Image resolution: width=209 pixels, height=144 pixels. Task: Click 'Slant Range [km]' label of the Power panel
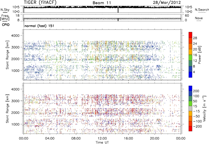[7, 55]
